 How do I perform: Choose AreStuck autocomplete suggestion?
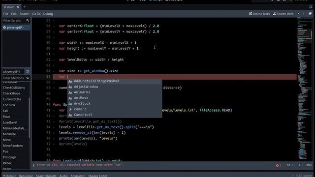[x=115, y=104]
